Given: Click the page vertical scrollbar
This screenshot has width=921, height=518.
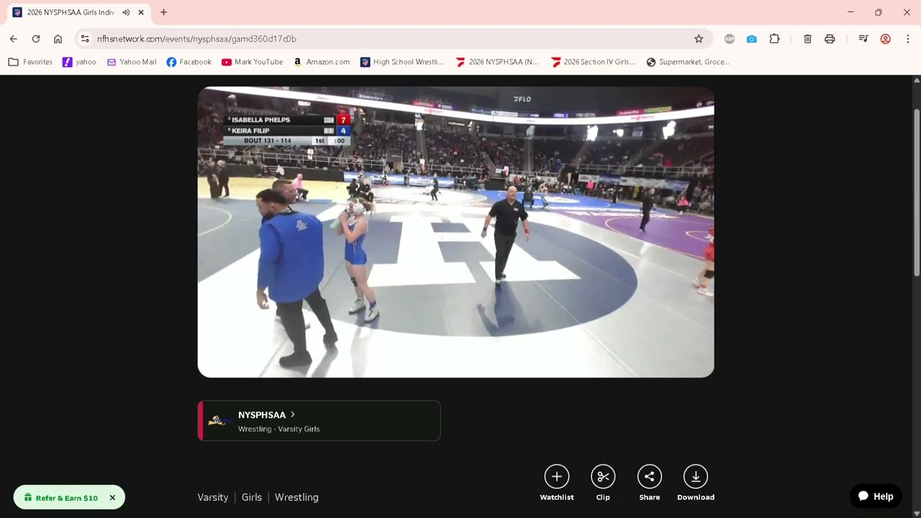Looking at the screenshot, I should (x=917, y=192).
